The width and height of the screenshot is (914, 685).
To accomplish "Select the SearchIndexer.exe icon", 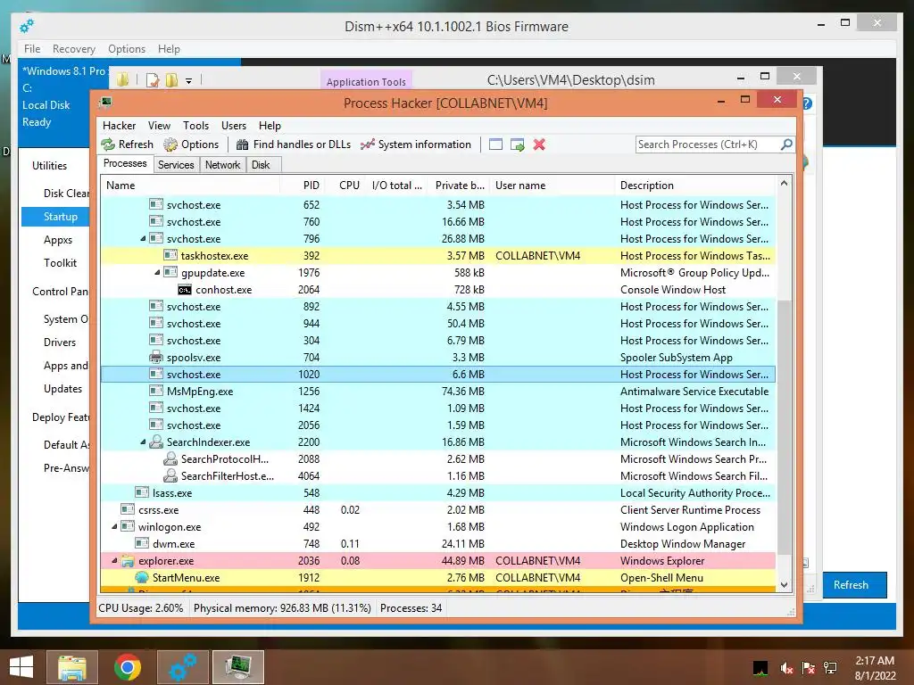I will [155, 442].
